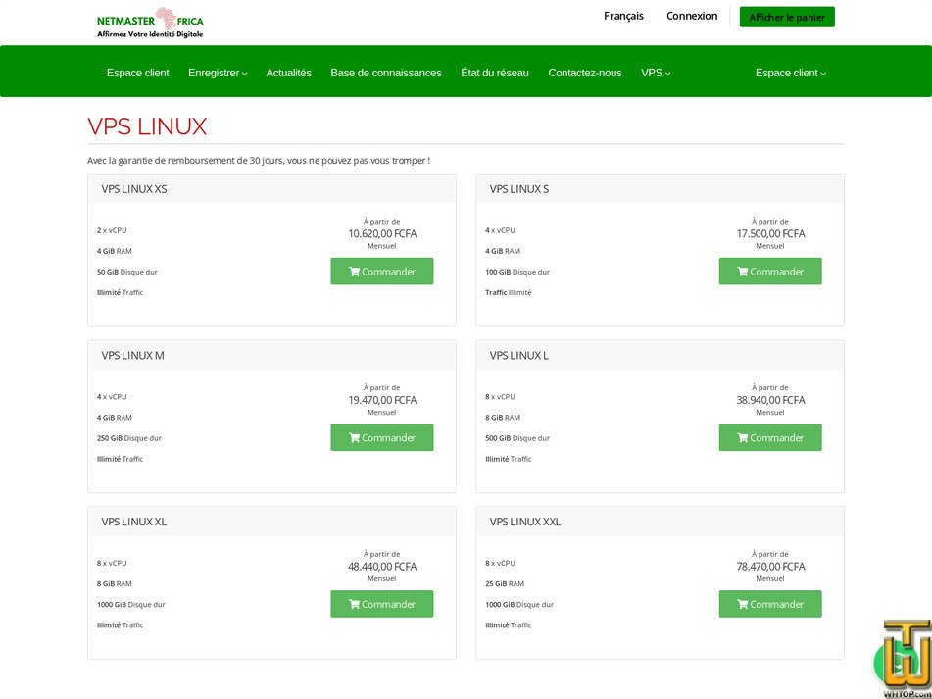Click the 10.620,00 FCFA price
The image size is (932, 699).
tap(382, 234)
